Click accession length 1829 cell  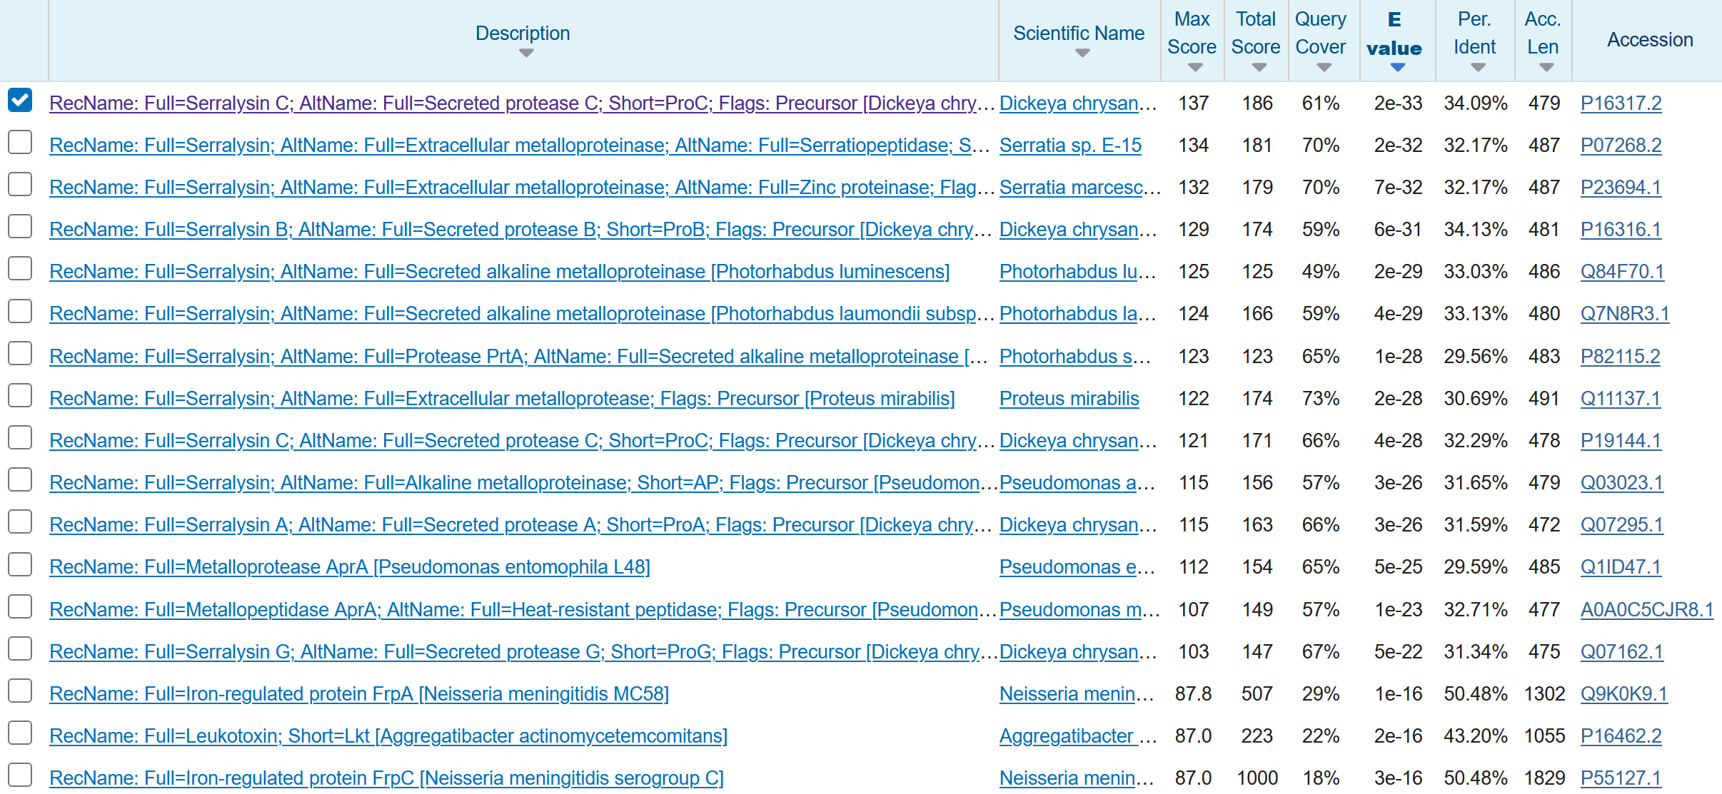click(1544, 778)
